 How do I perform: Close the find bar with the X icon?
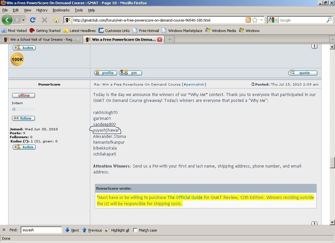[4, 230]
